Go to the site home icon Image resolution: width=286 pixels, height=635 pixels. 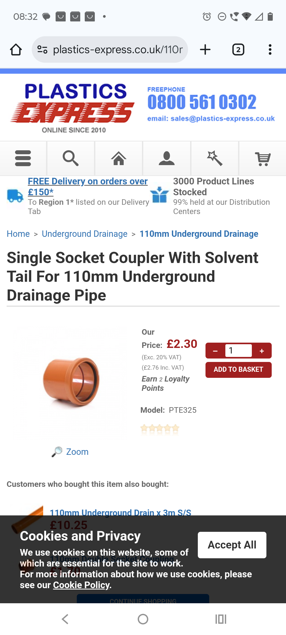pos(119,158)
